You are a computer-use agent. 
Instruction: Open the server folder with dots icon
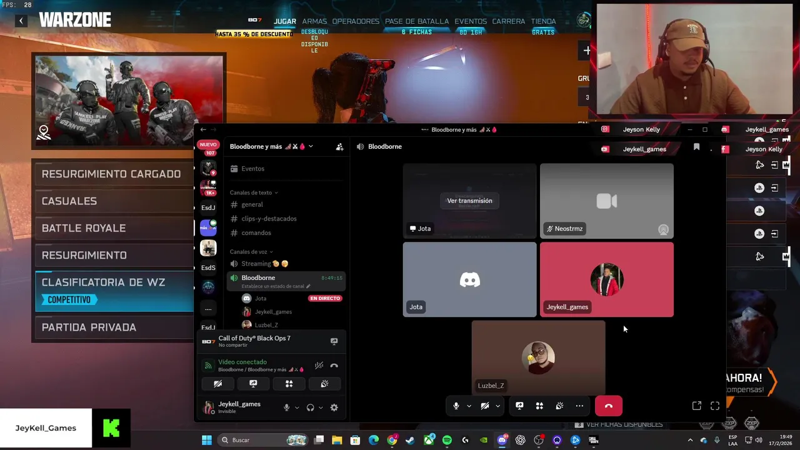pos(208,308)
